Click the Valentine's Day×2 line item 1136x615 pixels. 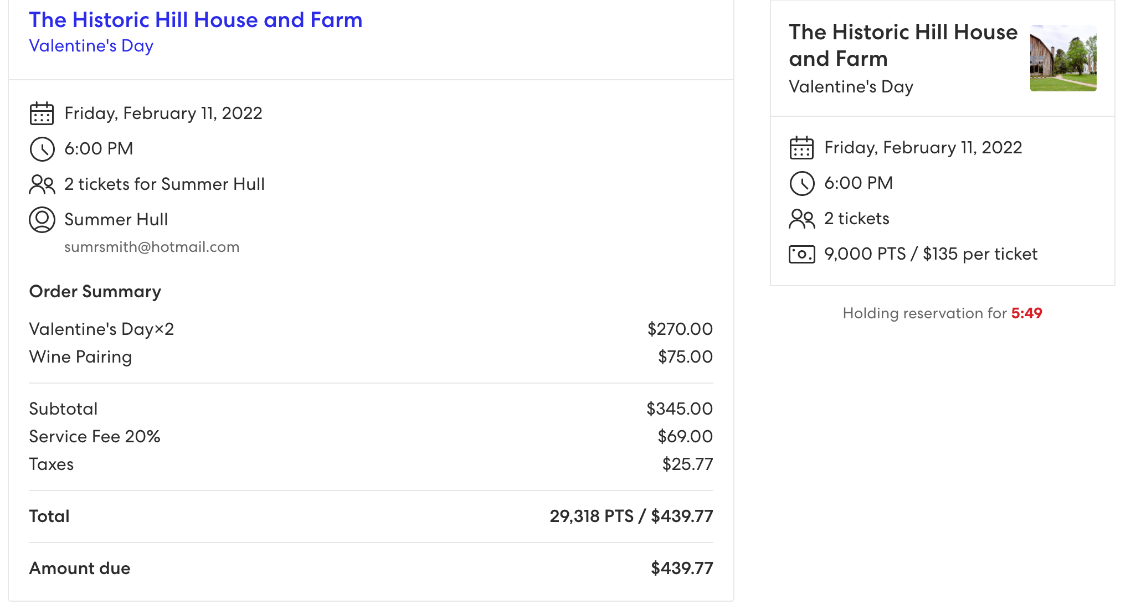[x=101, y=329]
